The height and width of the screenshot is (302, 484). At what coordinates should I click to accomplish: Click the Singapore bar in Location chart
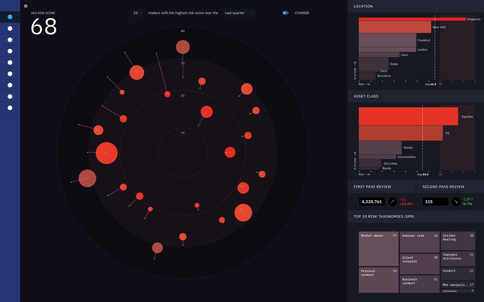point(412,19)
